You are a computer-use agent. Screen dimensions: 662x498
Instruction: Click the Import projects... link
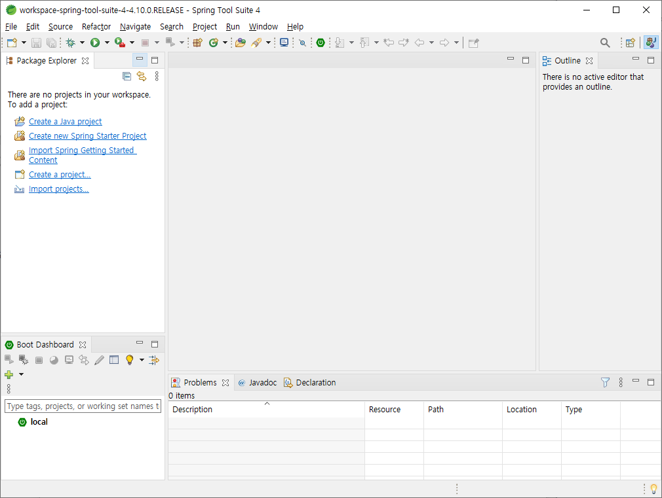(x=59, y=189)
